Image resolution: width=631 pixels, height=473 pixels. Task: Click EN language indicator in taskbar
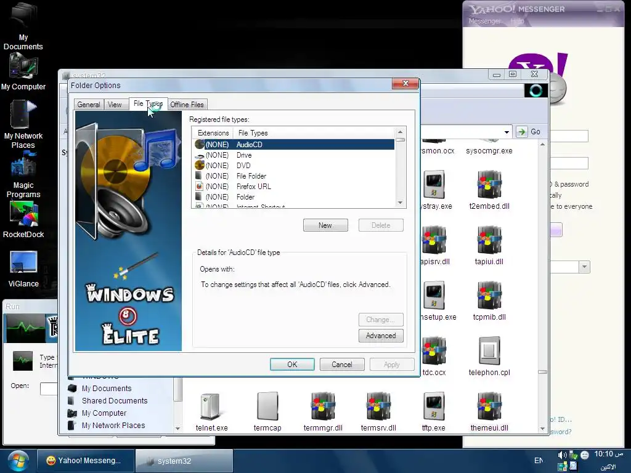click(539, 460)
